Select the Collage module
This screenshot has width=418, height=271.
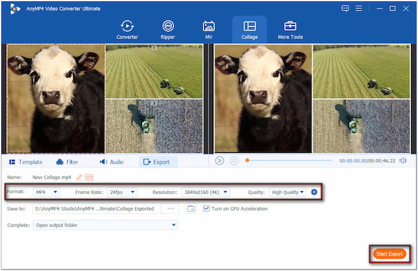coord(249,30)
